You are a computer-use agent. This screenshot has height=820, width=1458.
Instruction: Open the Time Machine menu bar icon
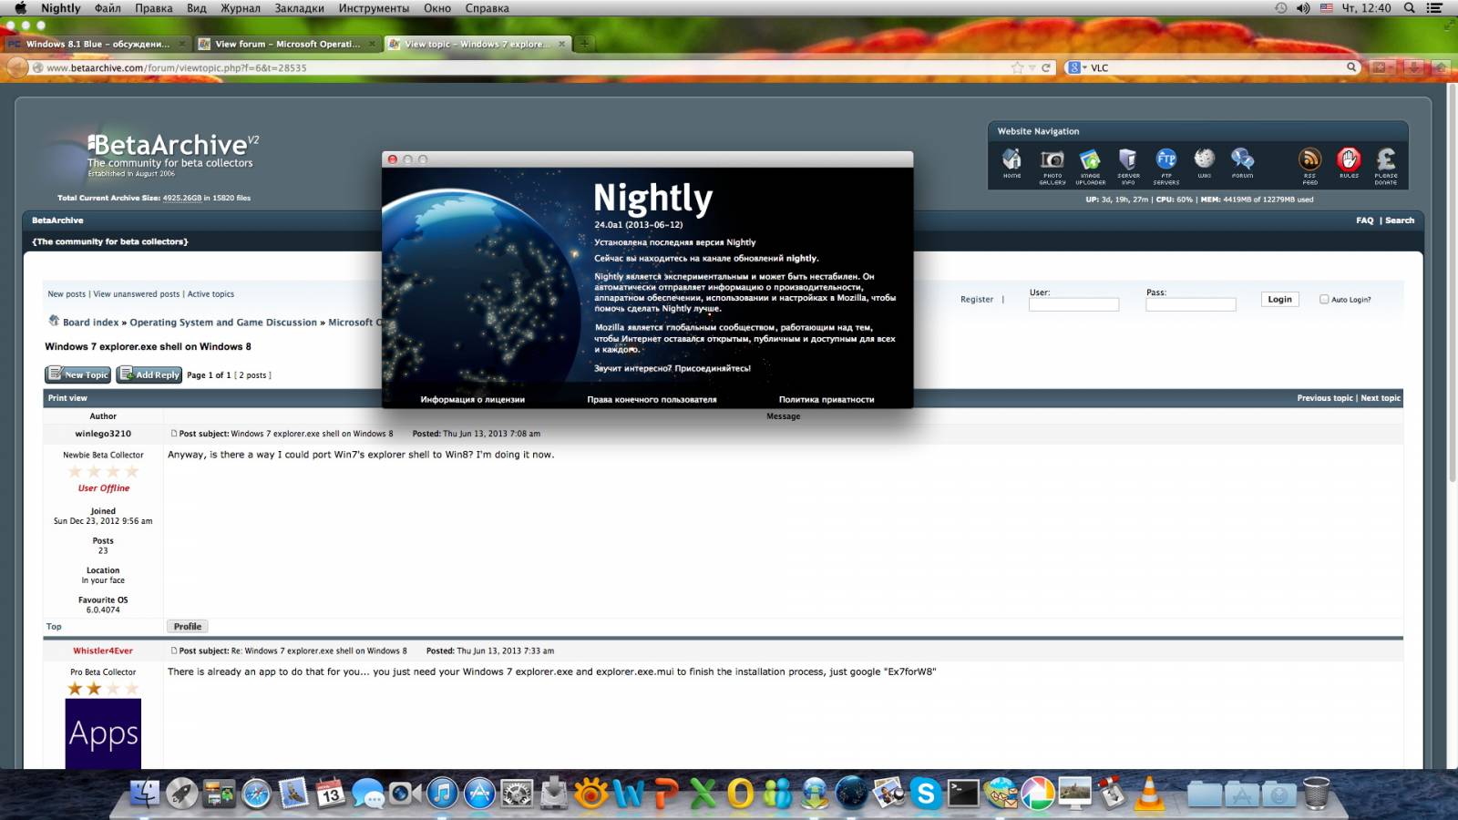[x=1280, y=8]
